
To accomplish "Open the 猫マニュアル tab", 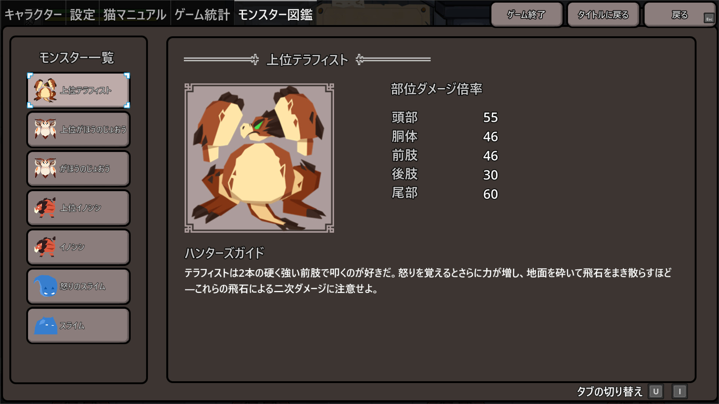I will click(x=135, y=15).
